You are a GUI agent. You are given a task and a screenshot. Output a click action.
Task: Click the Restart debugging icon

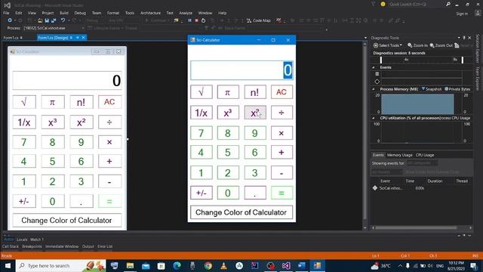coord(203,20)
